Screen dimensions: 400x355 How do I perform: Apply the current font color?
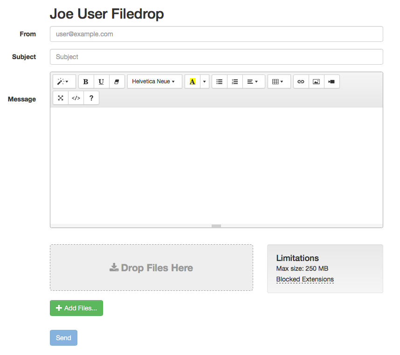tap(193, 81)
